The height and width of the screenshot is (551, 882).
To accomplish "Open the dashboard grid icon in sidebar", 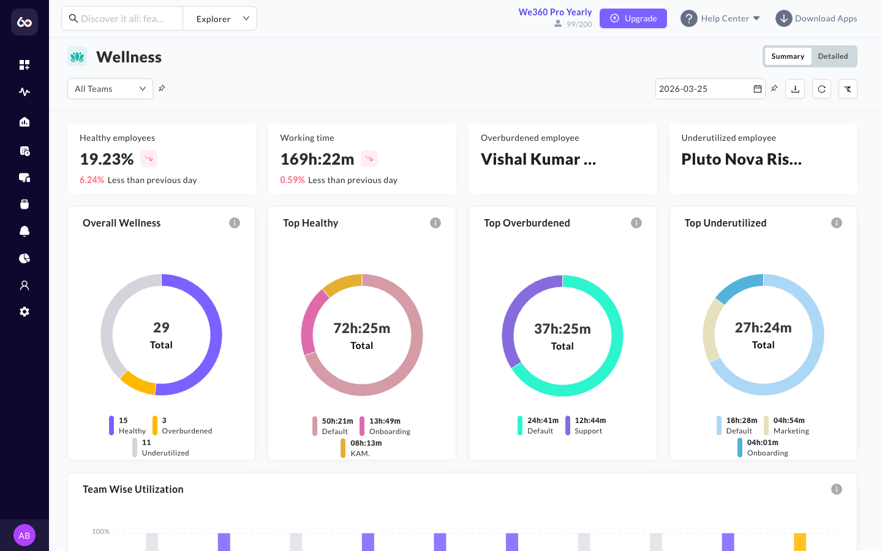I will click(x=24, y=65).
